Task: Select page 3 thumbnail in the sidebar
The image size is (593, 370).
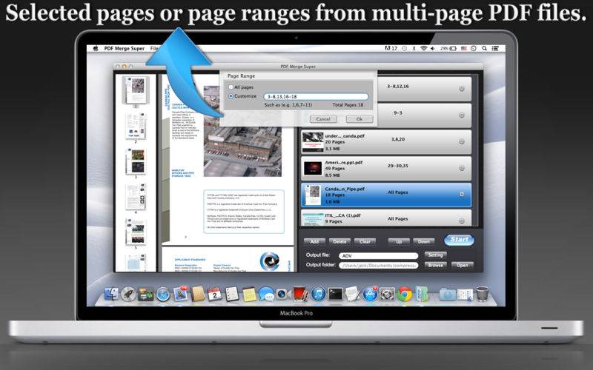Action: tap(136, 161)
